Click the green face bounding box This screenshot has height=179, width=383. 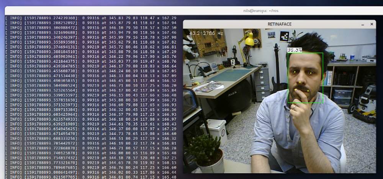coord(305,78)
